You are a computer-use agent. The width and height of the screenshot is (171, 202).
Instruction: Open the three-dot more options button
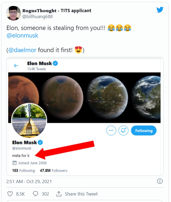click(x=111, y=131)
